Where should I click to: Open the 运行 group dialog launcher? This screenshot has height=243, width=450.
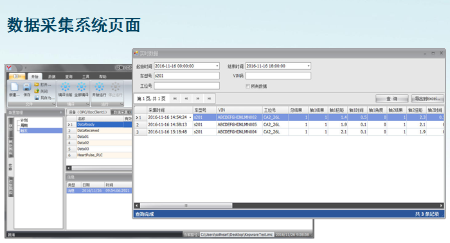(x=122, y=104)
